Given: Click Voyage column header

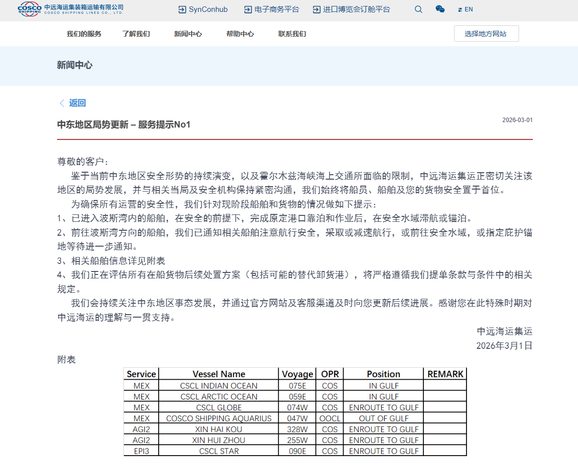Looking at the screenshot, I should [297, 374].
